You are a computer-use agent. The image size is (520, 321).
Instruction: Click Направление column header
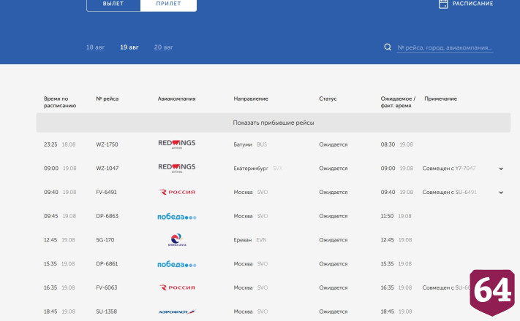(251, 98)
